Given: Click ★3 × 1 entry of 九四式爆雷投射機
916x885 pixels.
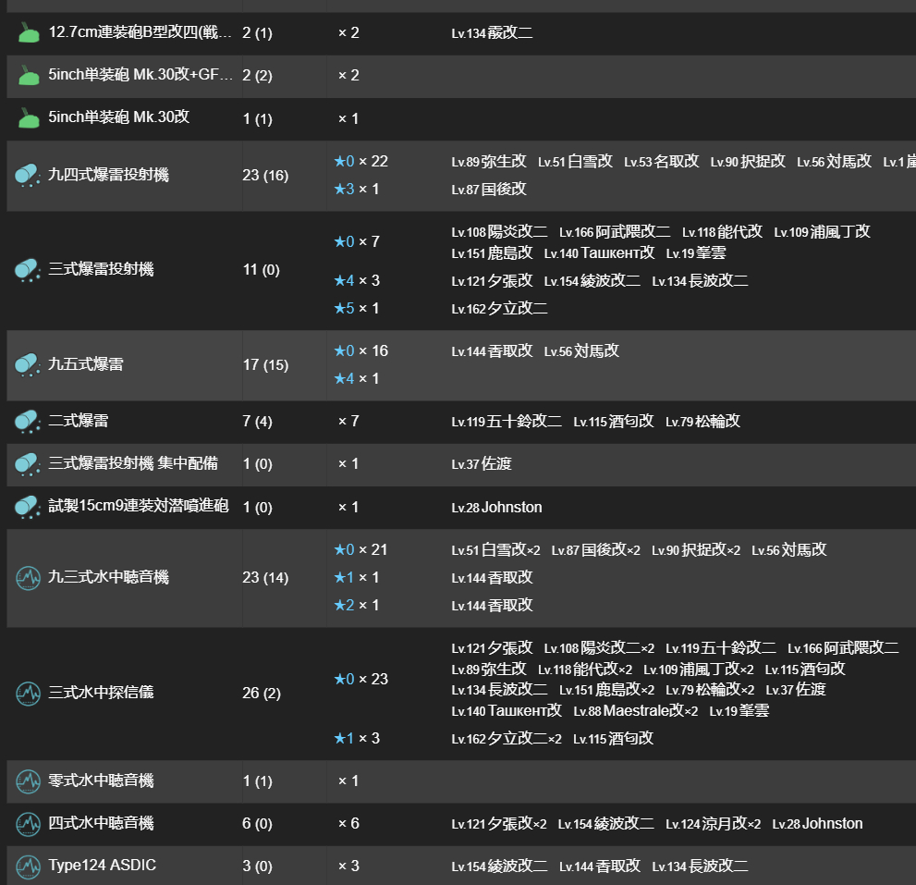Looking at the screenshot, I should tap(357, 190).
